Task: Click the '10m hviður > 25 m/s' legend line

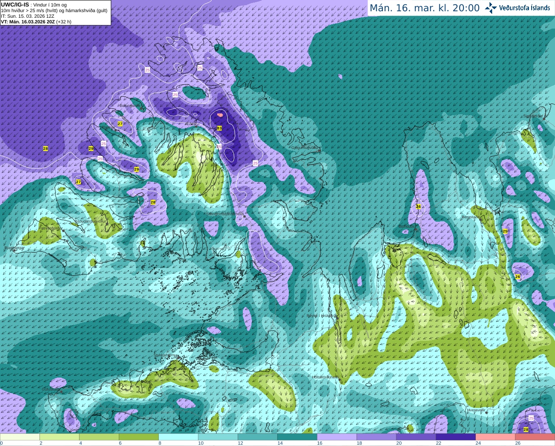Action: pyautogui.click(x=54, y=10)
